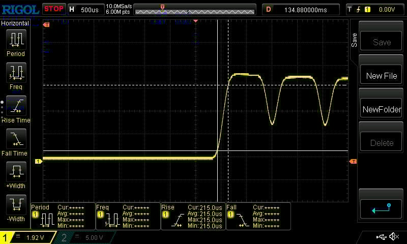The width and height of the screenshot is (407, 244).
Task: Click the orange T trigger position marker in the grid's top-left corner
Action: [x=46, y=24]
